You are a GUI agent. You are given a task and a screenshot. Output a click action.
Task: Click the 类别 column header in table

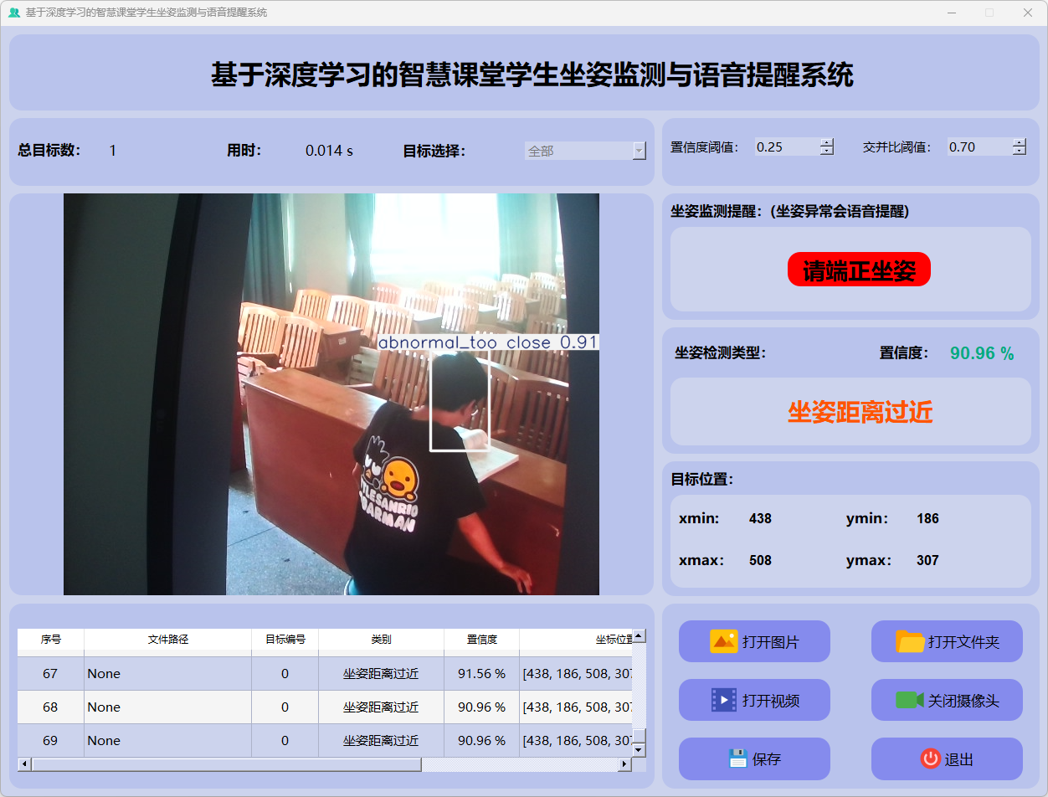point(381,640)
